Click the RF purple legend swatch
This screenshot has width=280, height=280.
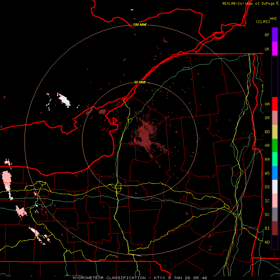click(275, 35)
